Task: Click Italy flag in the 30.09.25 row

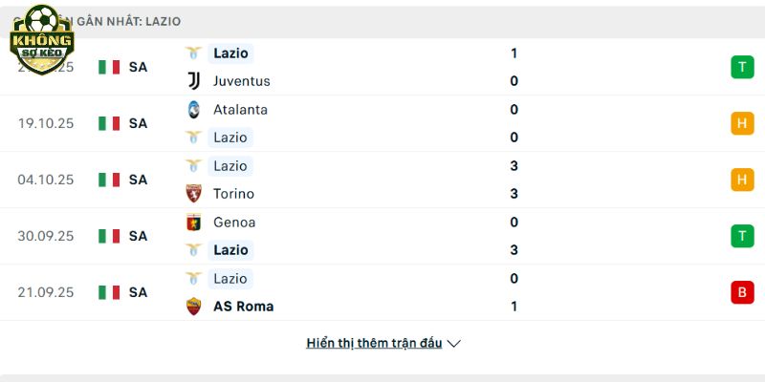Action: pos(109,236)
